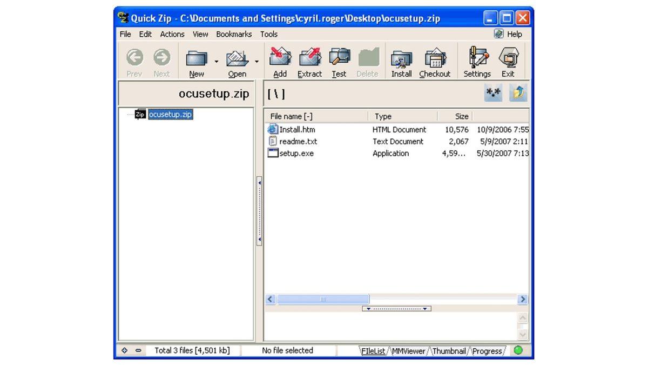Click the Install toolbar icon

coord(401,59)
